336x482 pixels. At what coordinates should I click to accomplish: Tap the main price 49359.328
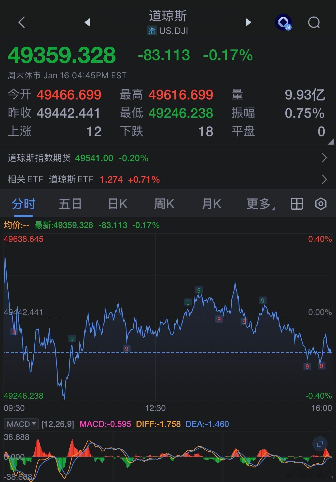pos(62,55)
